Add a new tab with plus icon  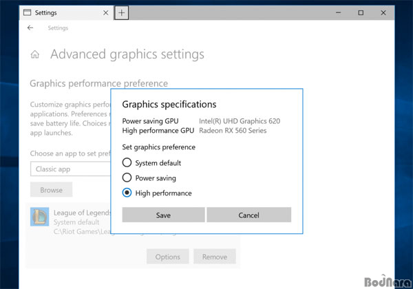coord(121,12)
